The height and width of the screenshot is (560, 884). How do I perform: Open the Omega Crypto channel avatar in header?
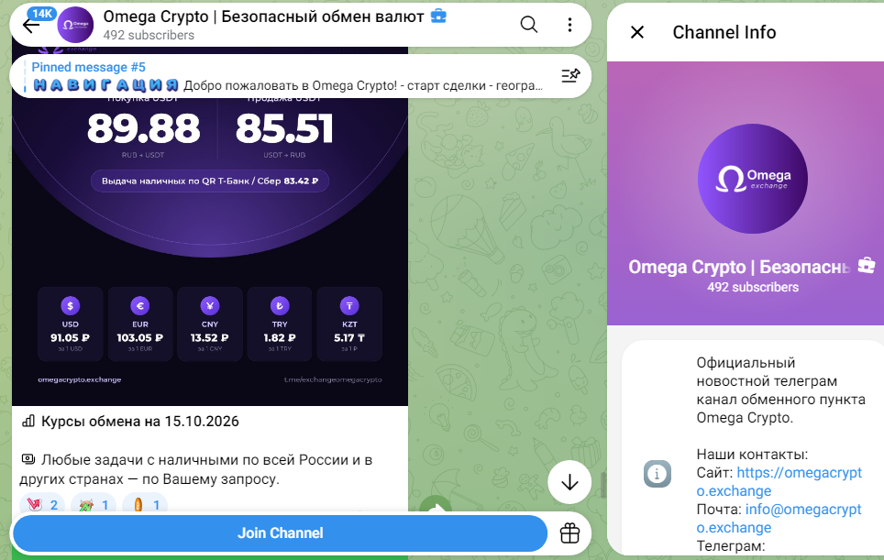75,25
